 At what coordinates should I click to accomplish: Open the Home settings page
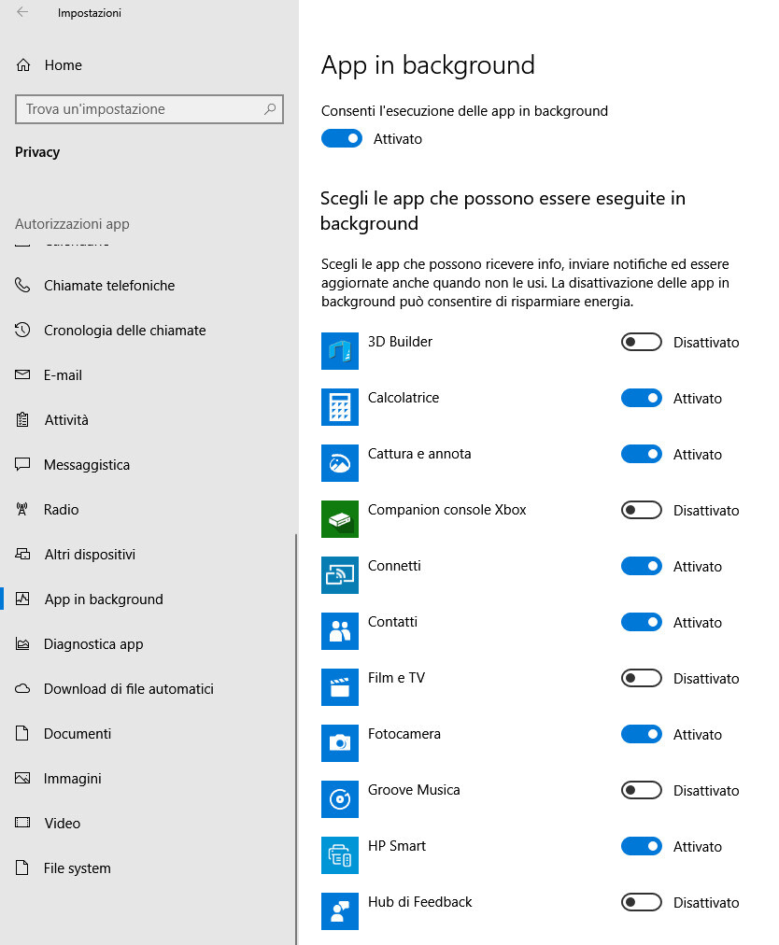click(148, 65)
